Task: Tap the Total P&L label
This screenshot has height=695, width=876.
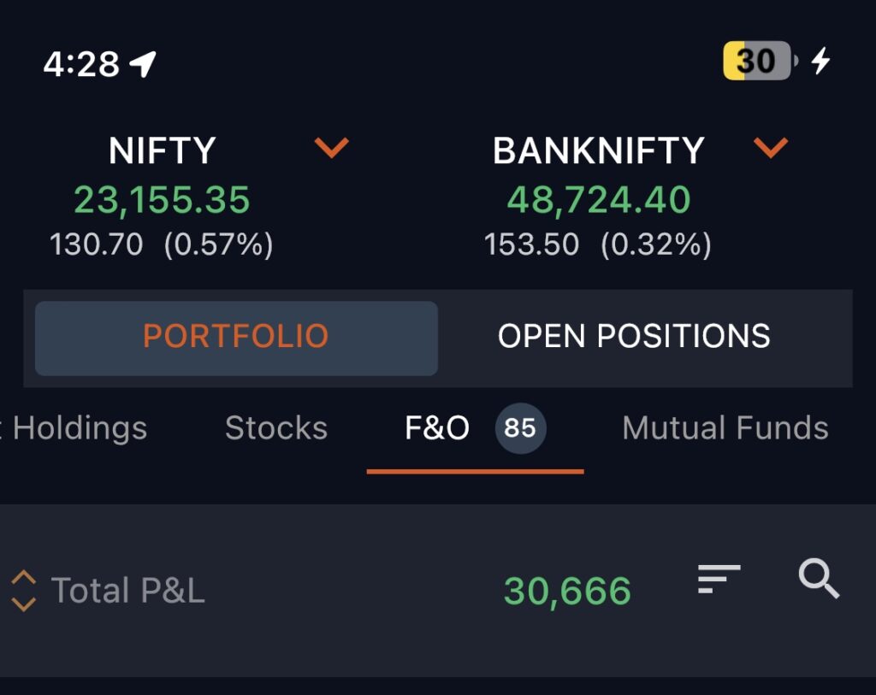Action: coord(128,591)
